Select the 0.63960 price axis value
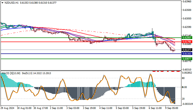193x111 pixels. point(187,2)
